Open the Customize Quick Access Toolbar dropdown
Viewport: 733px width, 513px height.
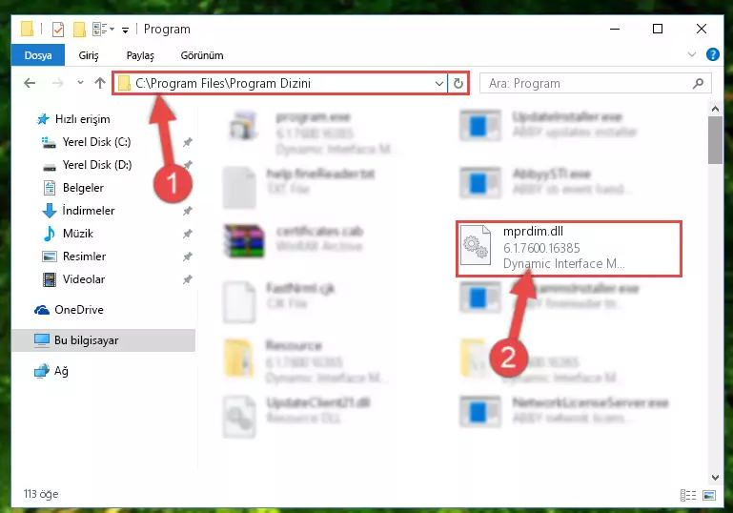point(125,31)
